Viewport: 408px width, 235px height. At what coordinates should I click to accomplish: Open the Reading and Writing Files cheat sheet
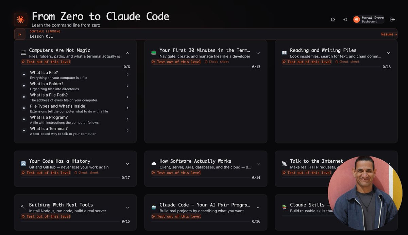(347, 62)
